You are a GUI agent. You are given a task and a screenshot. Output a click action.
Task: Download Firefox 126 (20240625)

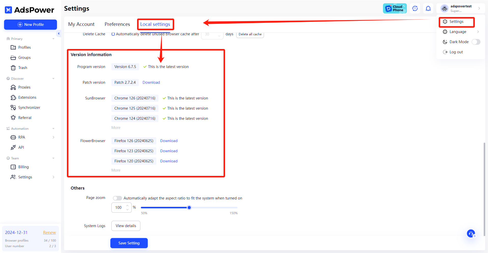coord(169,141)
